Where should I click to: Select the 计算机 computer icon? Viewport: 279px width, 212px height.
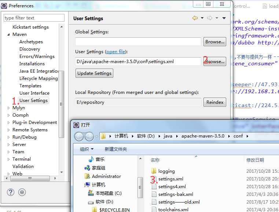click(x=87, y=185)
